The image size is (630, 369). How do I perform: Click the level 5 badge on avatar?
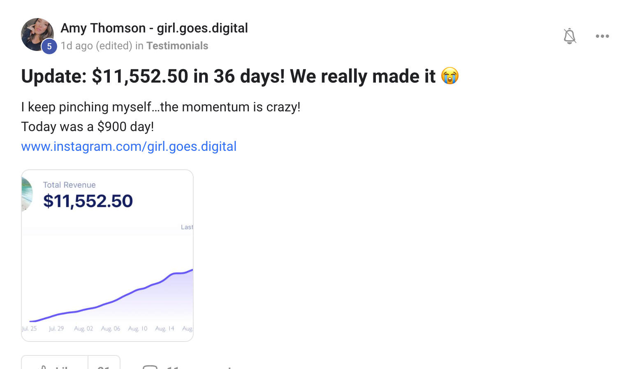pyautogui.click(x=49, y=46)
